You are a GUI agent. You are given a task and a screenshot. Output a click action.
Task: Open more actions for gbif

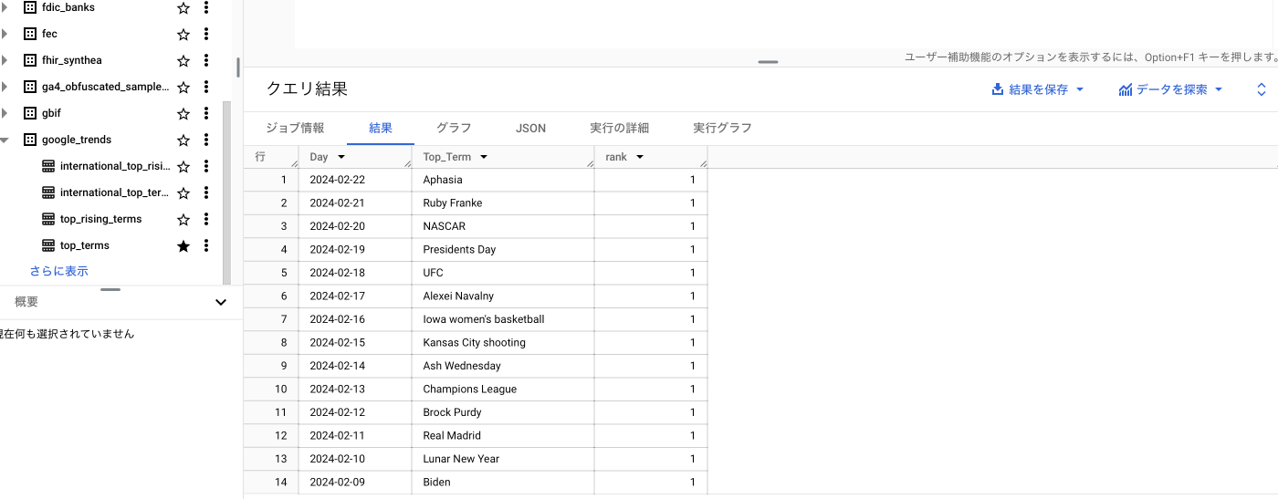click(x=206, y=113)
